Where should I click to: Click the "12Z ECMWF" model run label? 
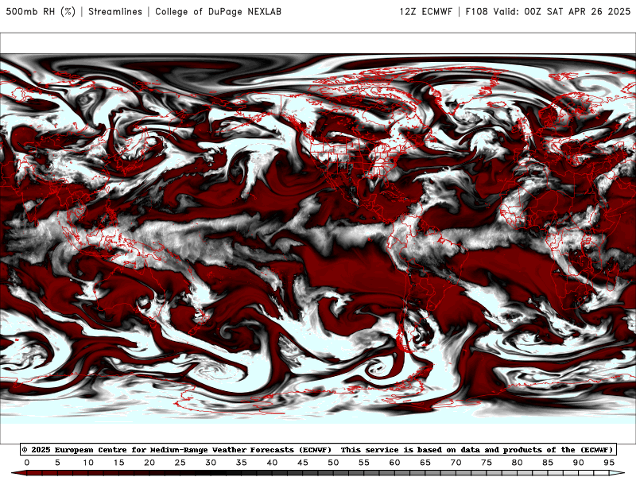click(x=425, y=11)
